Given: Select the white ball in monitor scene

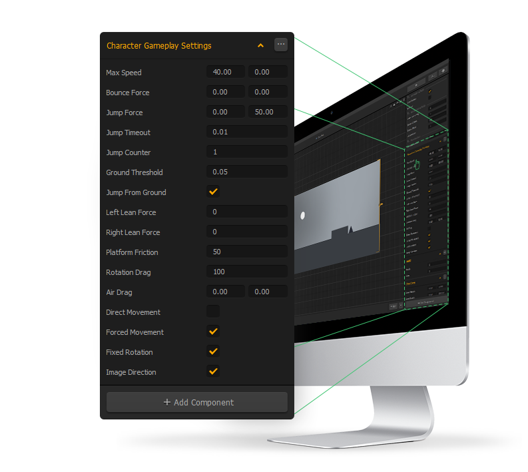Looking at the screenshot, I should 303,216.
